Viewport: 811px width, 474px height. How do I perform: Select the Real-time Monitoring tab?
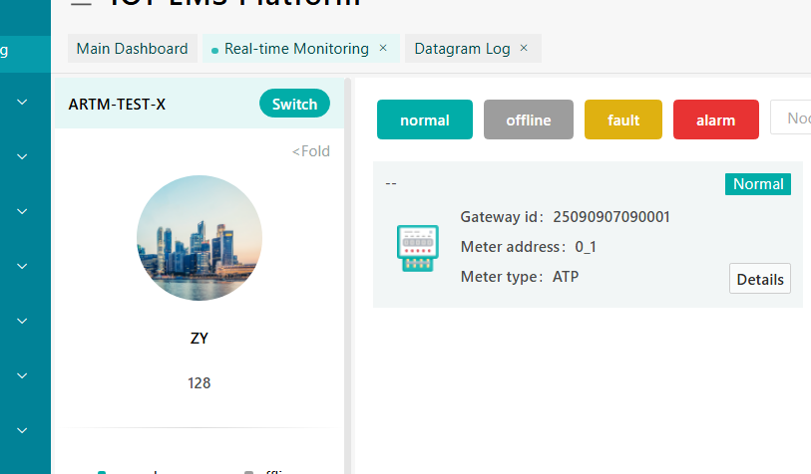pos(295,49)
